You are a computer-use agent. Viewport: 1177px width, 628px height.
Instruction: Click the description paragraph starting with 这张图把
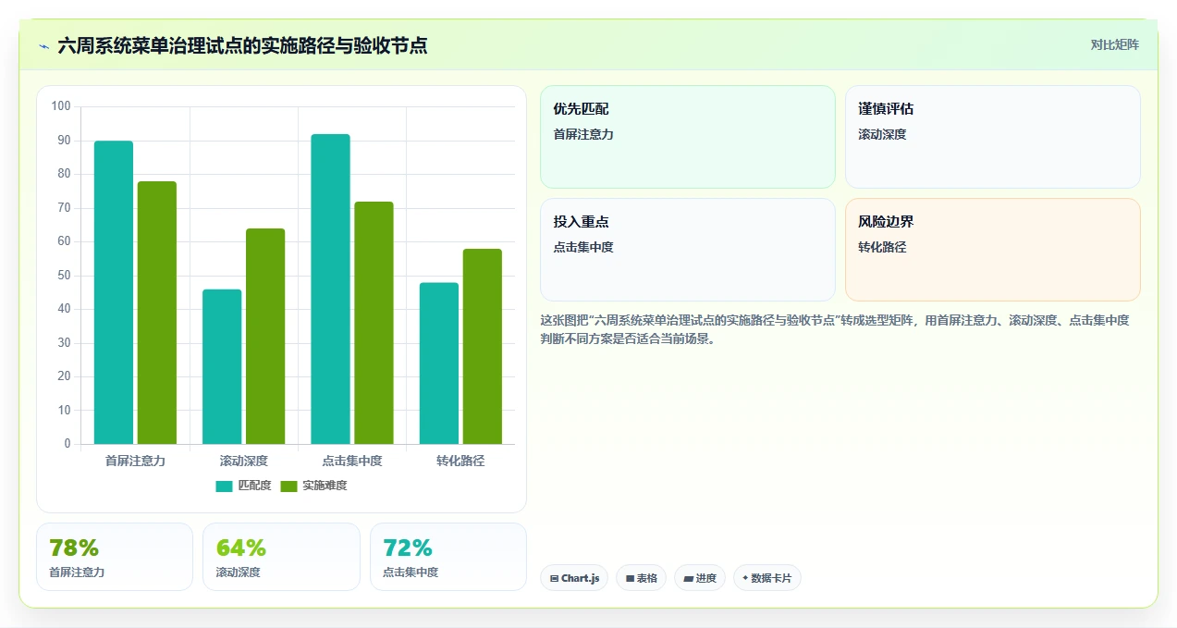835,329
